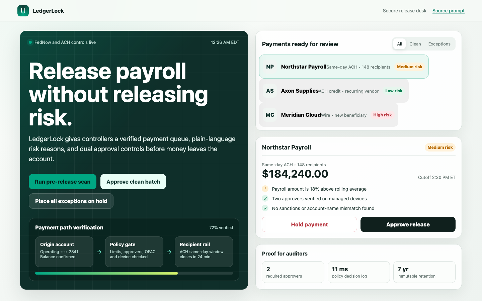Click the High risk badge
The height and width of the screenshot is (301, 482).
click(x=382, y=115)
